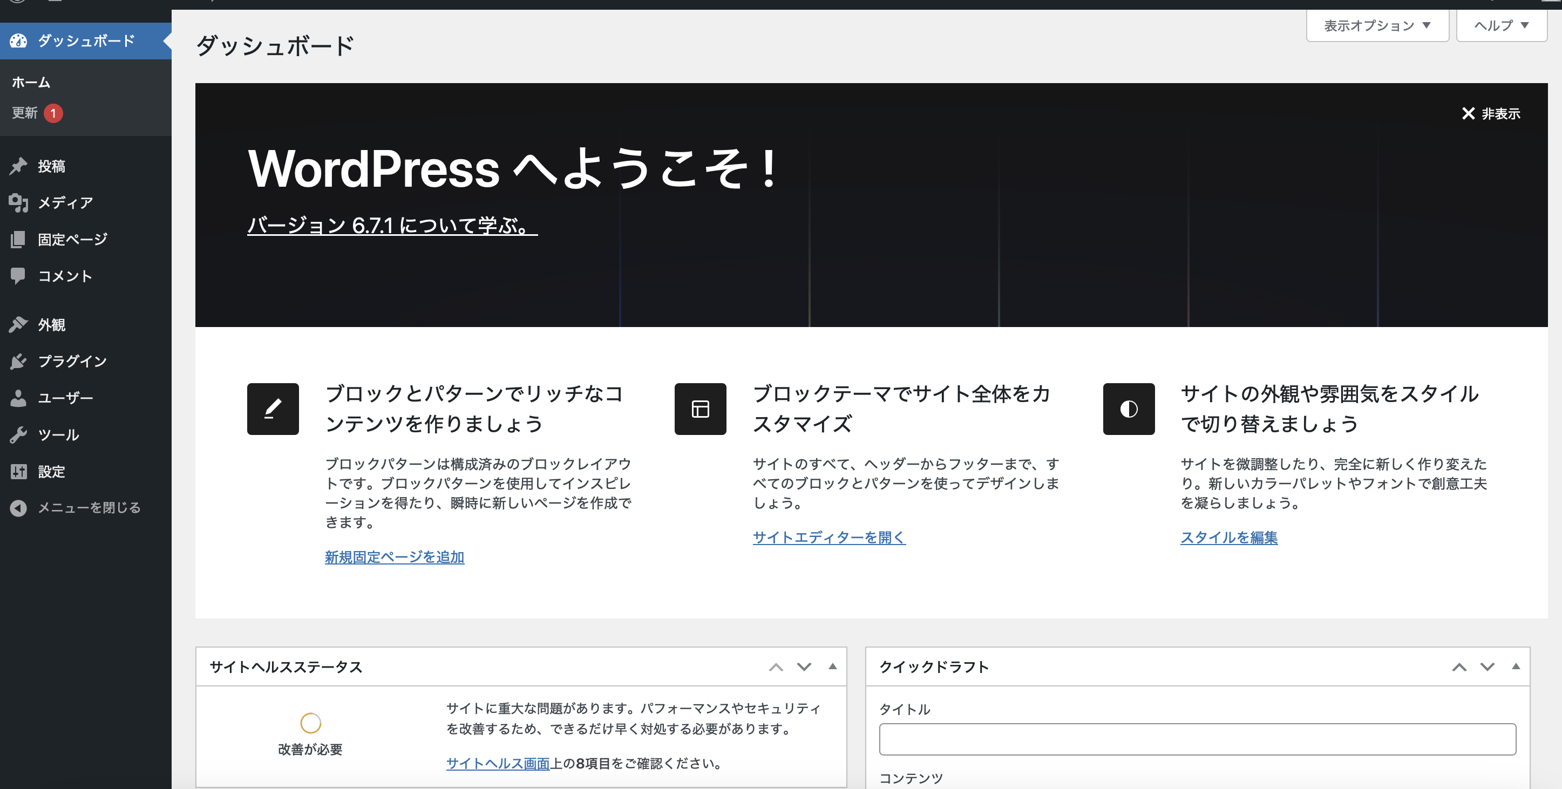1562x789 pixels.
Task: Click the プラグイン plugin icon
Action: tap(19, 361)
